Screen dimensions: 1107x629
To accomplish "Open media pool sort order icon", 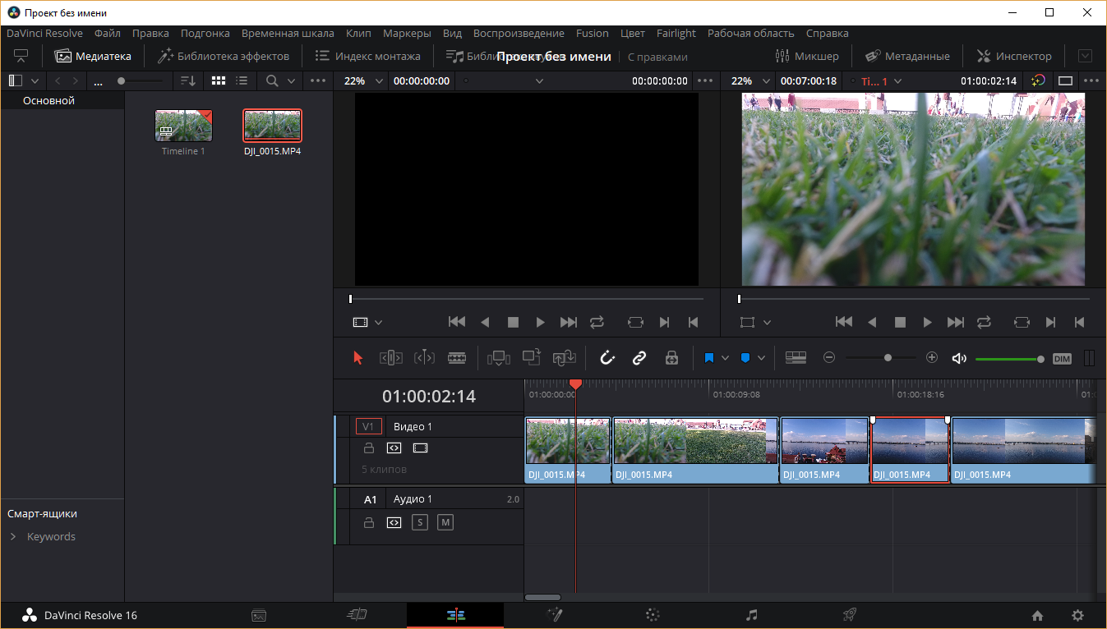I will (x=189, y=81).
